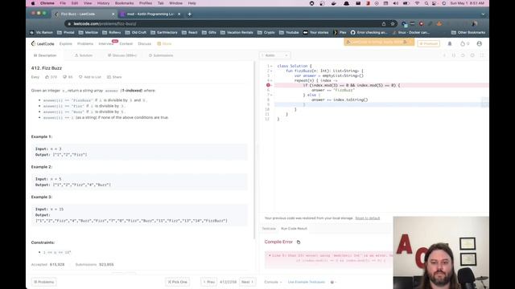The image size is (515, 289).
Task: Go to the Next problem
Action: pos(247,282)
